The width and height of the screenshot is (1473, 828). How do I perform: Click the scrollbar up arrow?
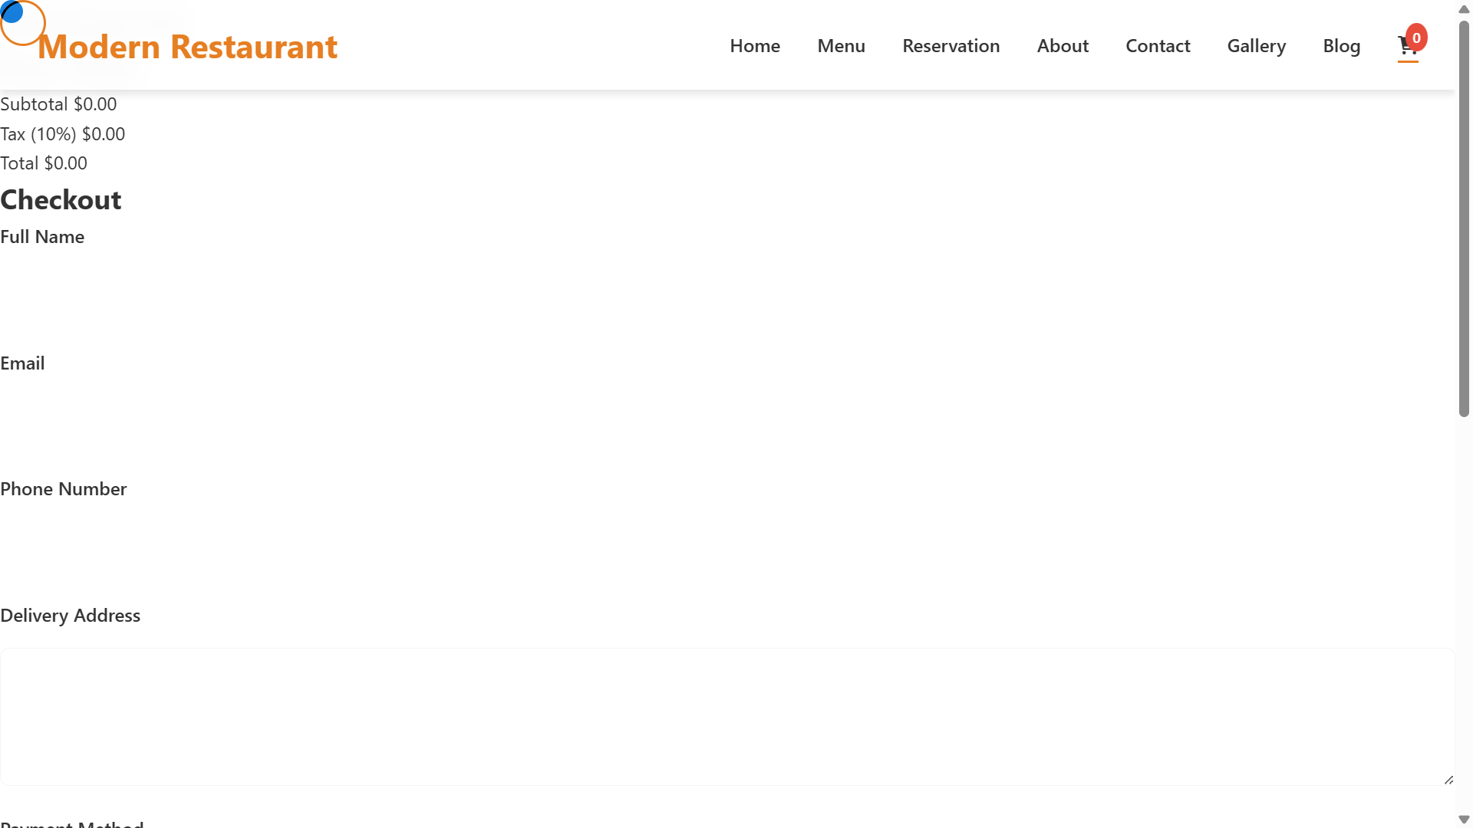[1464, 9]
